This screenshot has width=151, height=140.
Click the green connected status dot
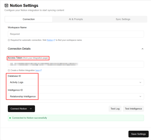tap(10, 118)
